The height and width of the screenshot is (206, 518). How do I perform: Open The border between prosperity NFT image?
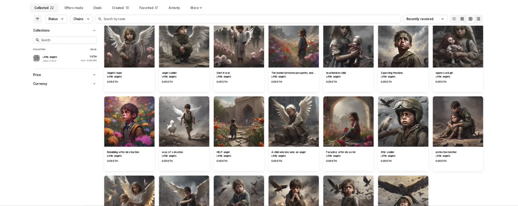tap(294, 46)
